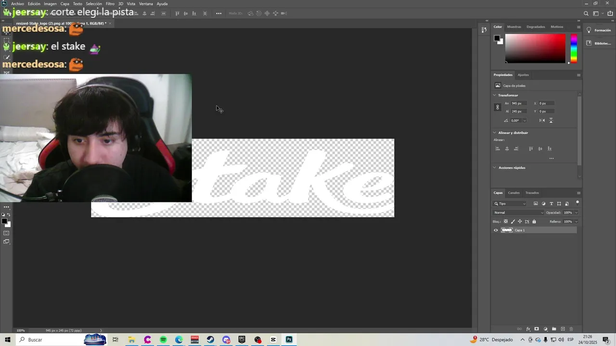Pick a color in the red color field
The width and height of the screenshot is (616, 346).
535,48
